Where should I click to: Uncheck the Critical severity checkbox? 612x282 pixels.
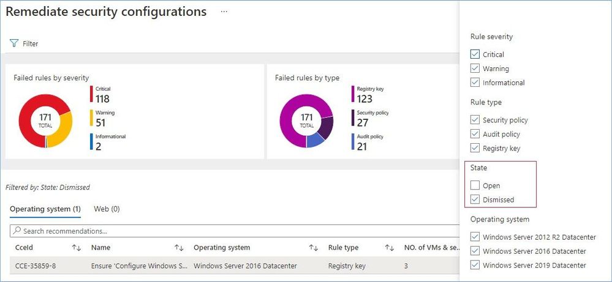pos(475,54)
